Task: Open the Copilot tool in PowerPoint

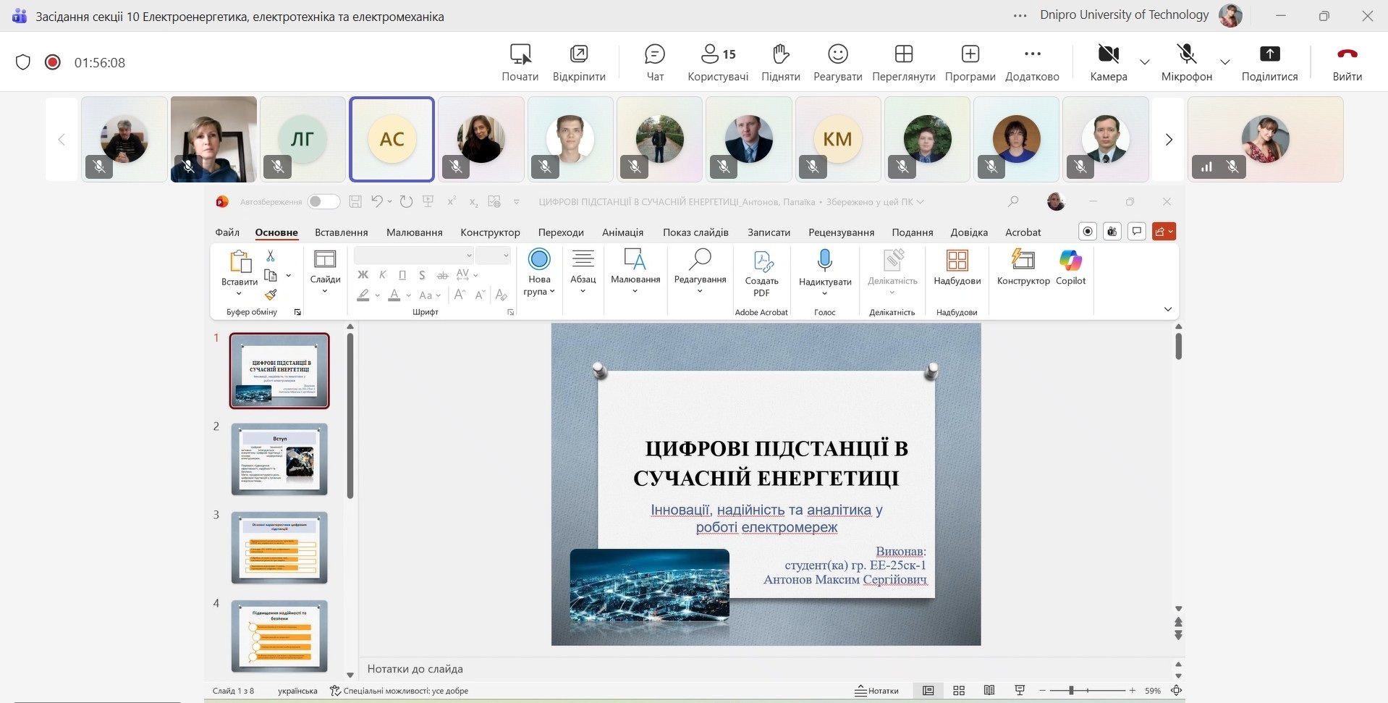Action: pyautogui.click(x=1070, y=267)
